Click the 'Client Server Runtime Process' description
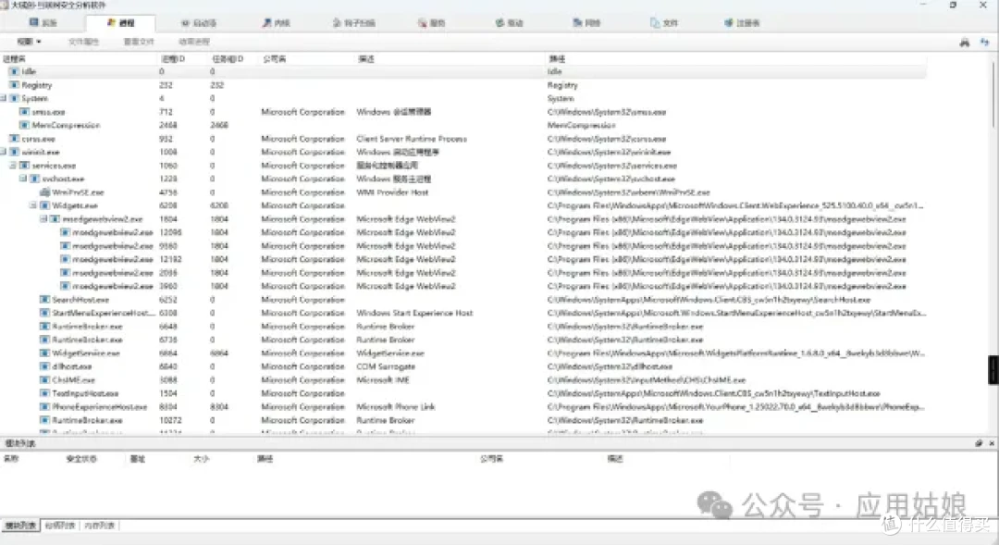 (x=412, y=138)
